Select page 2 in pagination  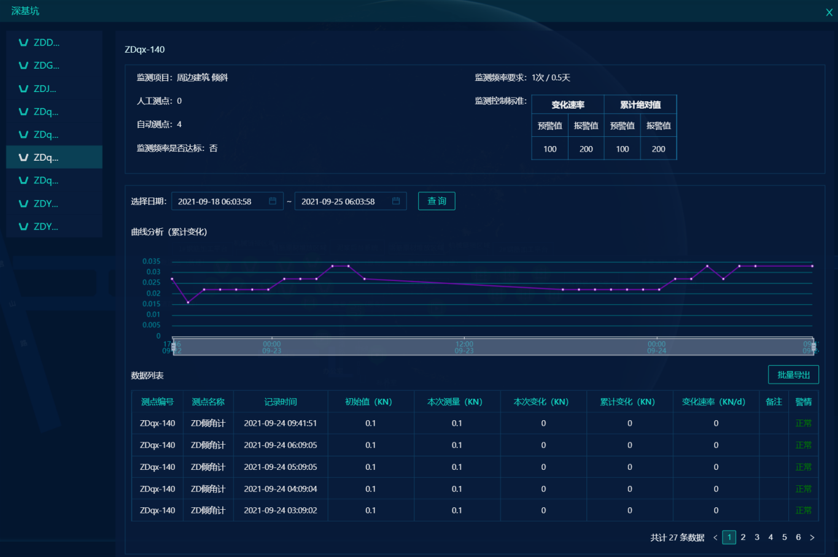click(x=743, y=537)
